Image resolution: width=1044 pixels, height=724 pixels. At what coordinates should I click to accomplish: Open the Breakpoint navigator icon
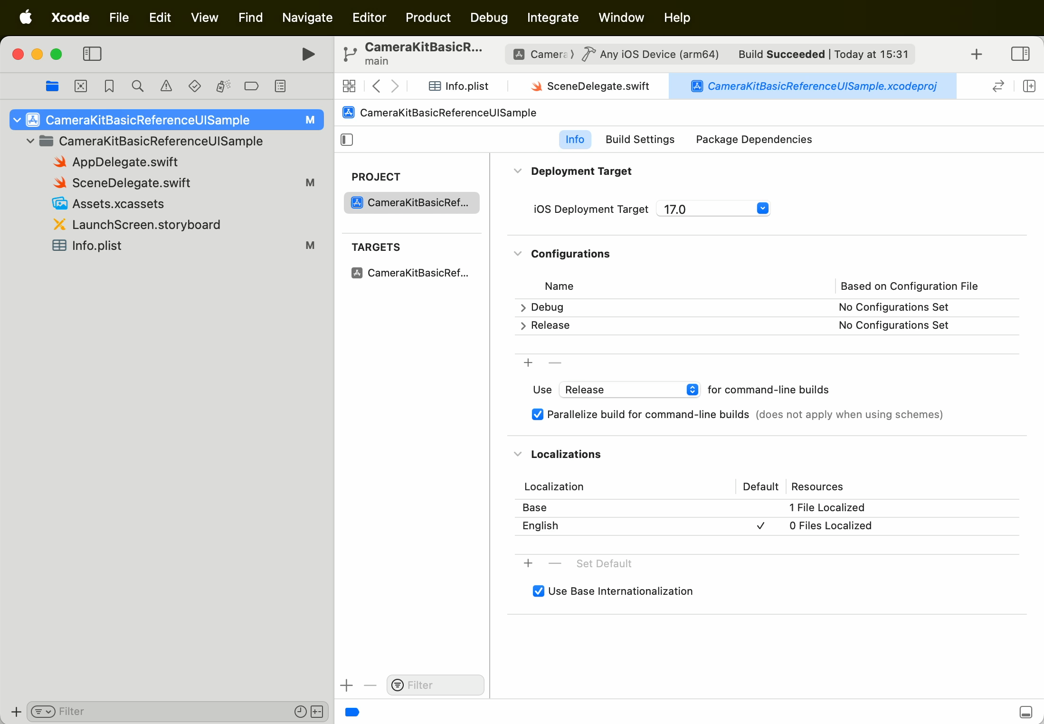[251, 86]
